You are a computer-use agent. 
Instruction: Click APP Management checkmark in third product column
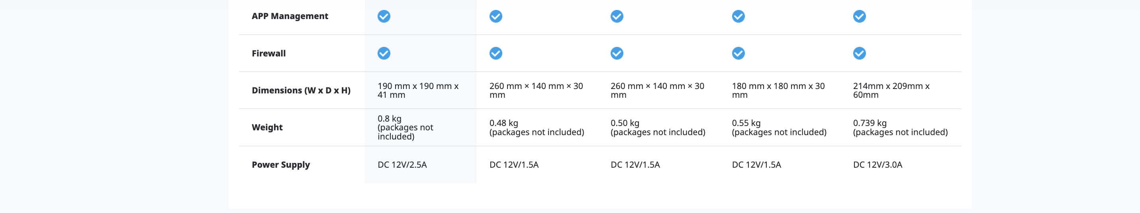pos(617,16)
